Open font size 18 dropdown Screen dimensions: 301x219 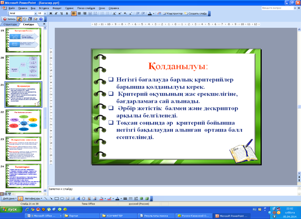tap(45, 13)
